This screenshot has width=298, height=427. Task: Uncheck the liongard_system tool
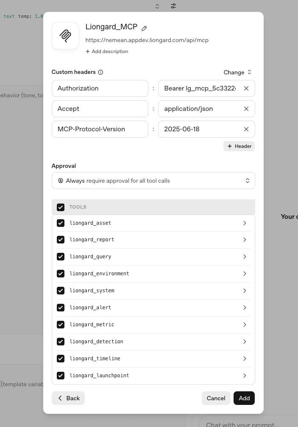(61, 291)
